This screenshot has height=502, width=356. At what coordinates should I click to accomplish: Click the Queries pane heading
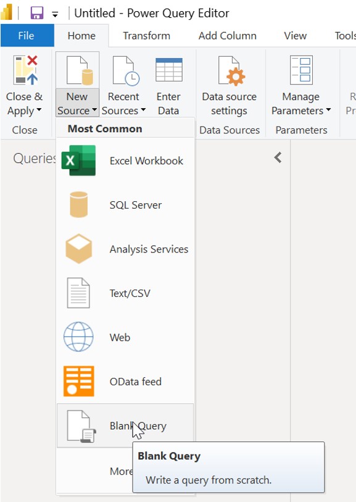click(x=35, y=159)
